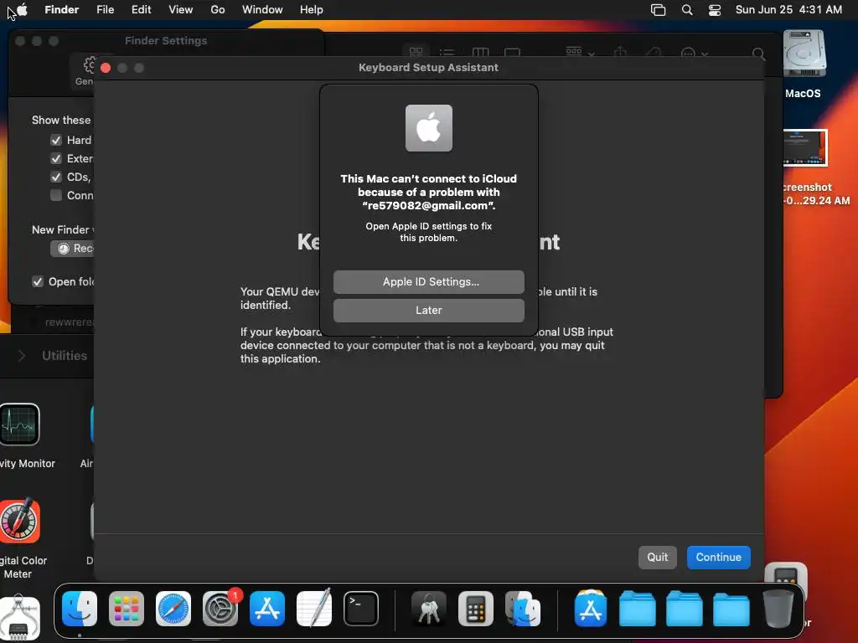Expand the Utilities disclosure arrow
Image resolution: width=858 pixels, height=643 pixels.
coord(22,356)
